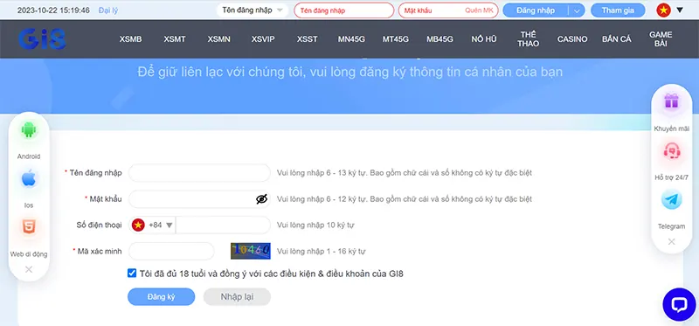Close the right support sidebar
Image resolution: width=699 pixels, height=326 pixels.
(671, 242)
